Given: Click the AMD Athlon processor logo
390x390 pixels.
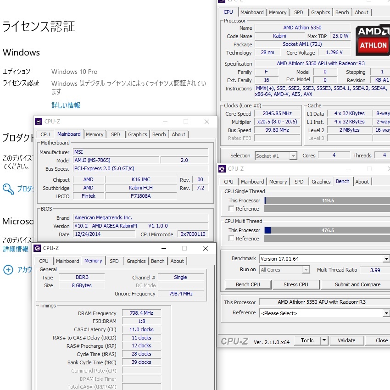Looking at the screenshot, I should point(373,40).
